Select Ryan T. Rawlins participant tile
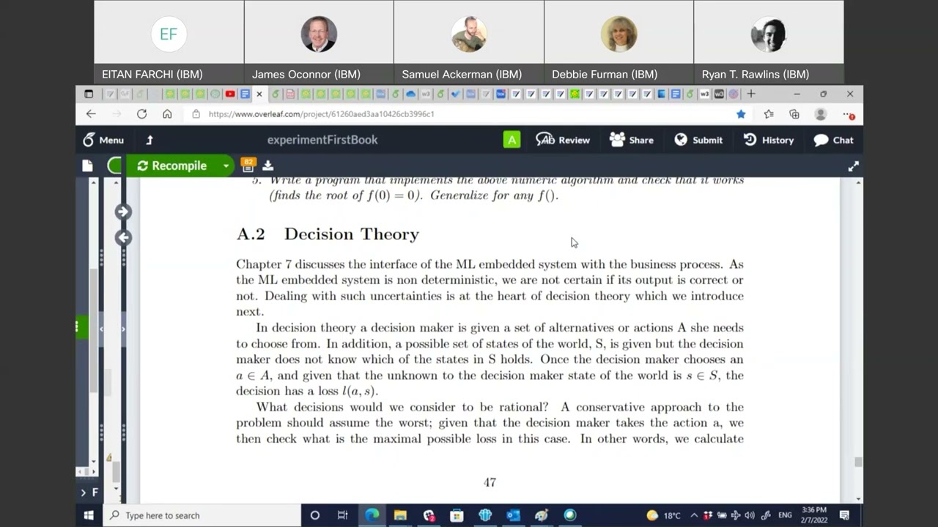This screenshot has width=938, height=527. click(x=769, y=42)
